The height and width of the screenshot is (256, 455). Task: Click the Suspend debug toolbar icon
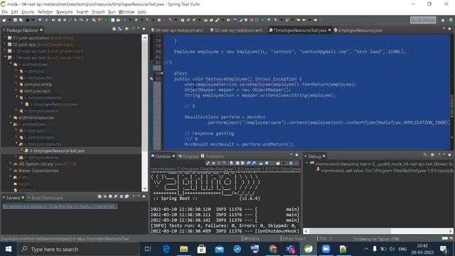tap(59, 20)
